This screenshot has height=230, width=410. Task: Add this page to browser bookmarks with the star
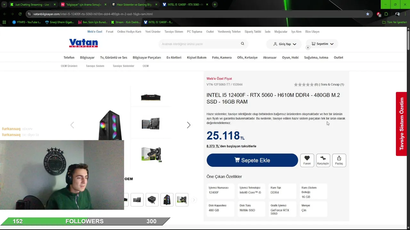(x=368, y=14)
